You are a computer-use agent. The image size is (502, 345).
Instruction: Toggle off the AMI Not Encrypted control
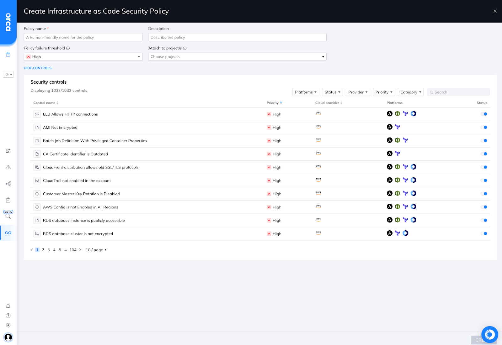[x=484, y=127]
